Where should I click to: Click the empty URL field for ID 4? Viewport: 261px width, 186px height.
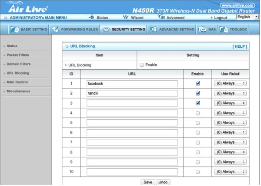[132, 113]
